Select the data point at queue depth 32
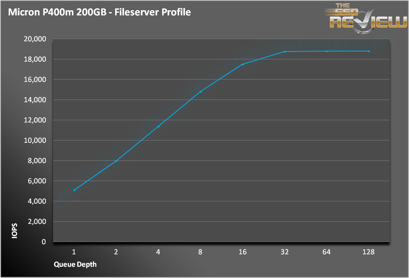The image size is (409, 278). tap(284, 51)
